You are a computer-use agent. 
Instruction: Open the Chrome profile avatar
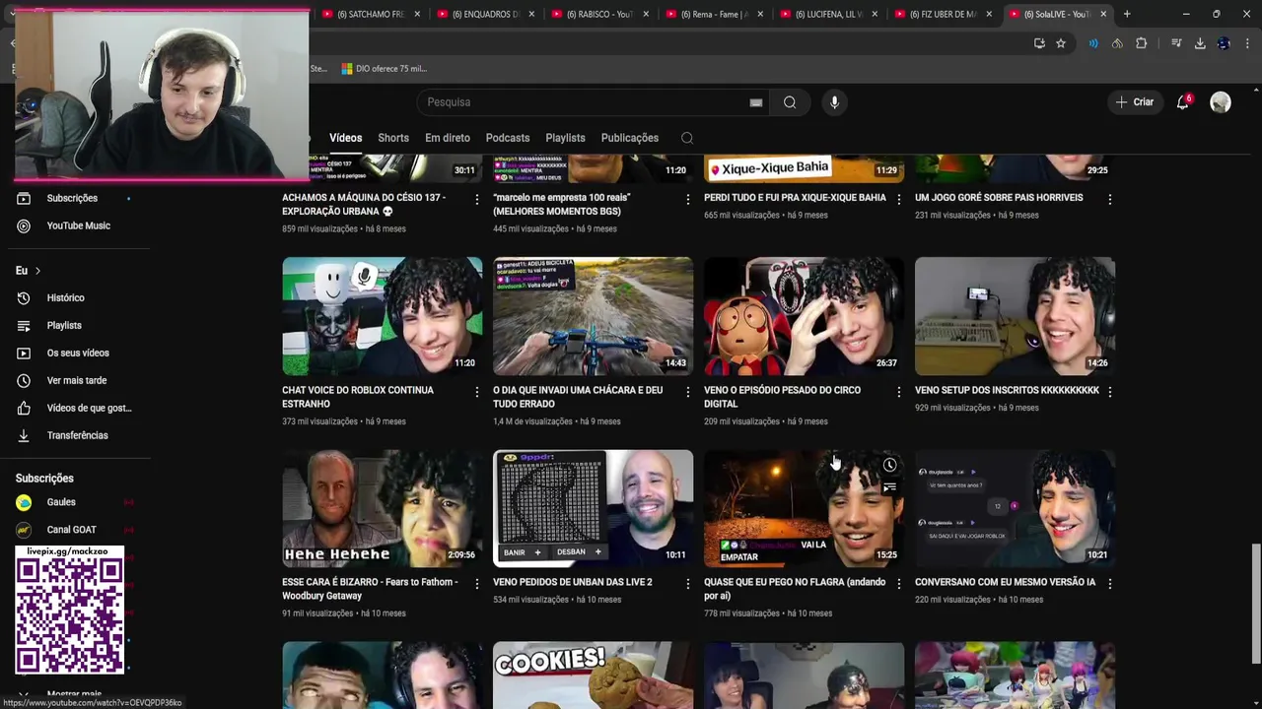pyautogui.click(x=1224, y=43)
